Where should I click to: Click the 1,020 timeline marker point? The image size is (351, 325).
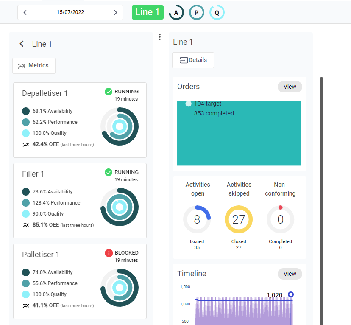(x=291, y=294)
